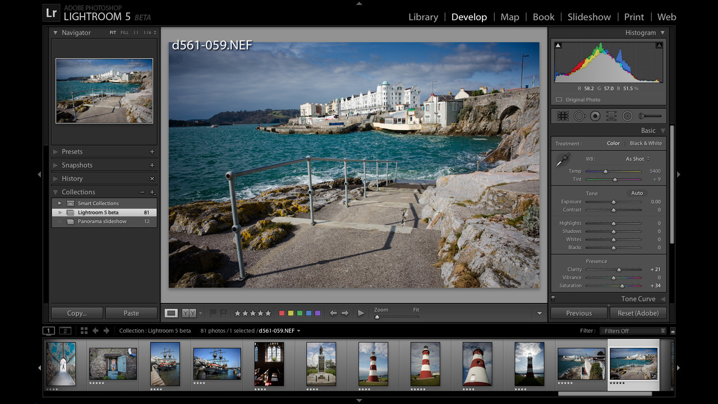Select the Radial Filter tool
Screen dimensions: 718x404
point(628,116)
